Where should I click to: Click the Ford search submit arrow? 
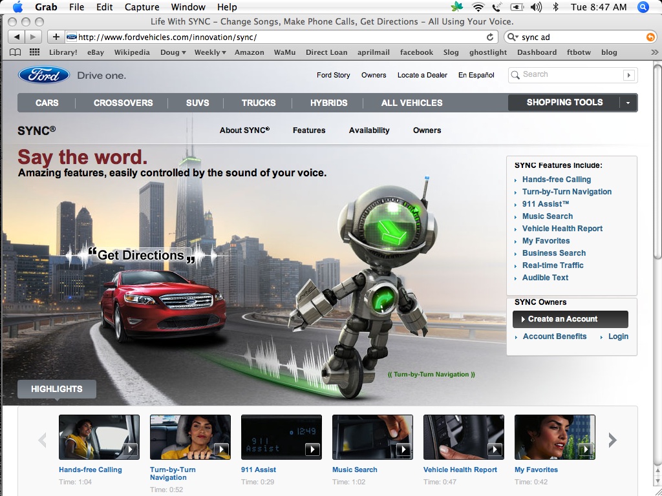coord(628,75)
